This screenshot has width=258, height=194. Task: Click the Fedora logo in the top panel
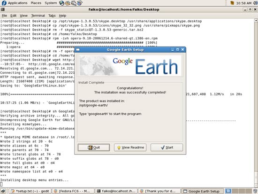4,3
